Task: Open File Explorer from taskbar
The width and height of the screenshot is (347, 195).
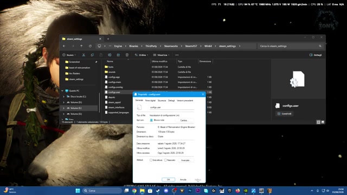Action: pyautogui.click(x=142, y=191)
